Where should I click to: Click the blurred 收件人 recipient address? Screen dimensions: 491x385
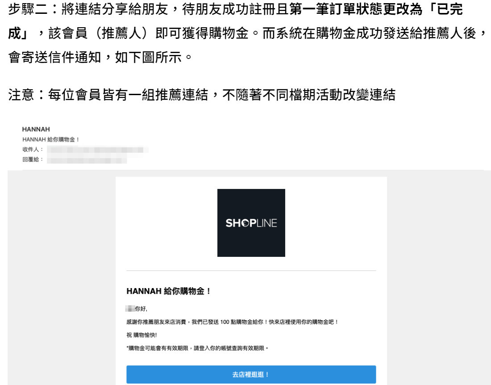[x=98, y=150]
